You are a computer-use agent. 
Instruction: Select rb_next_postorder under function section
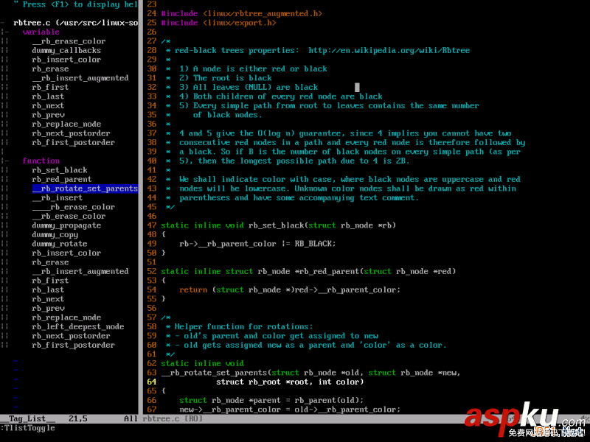pos(71,336)
